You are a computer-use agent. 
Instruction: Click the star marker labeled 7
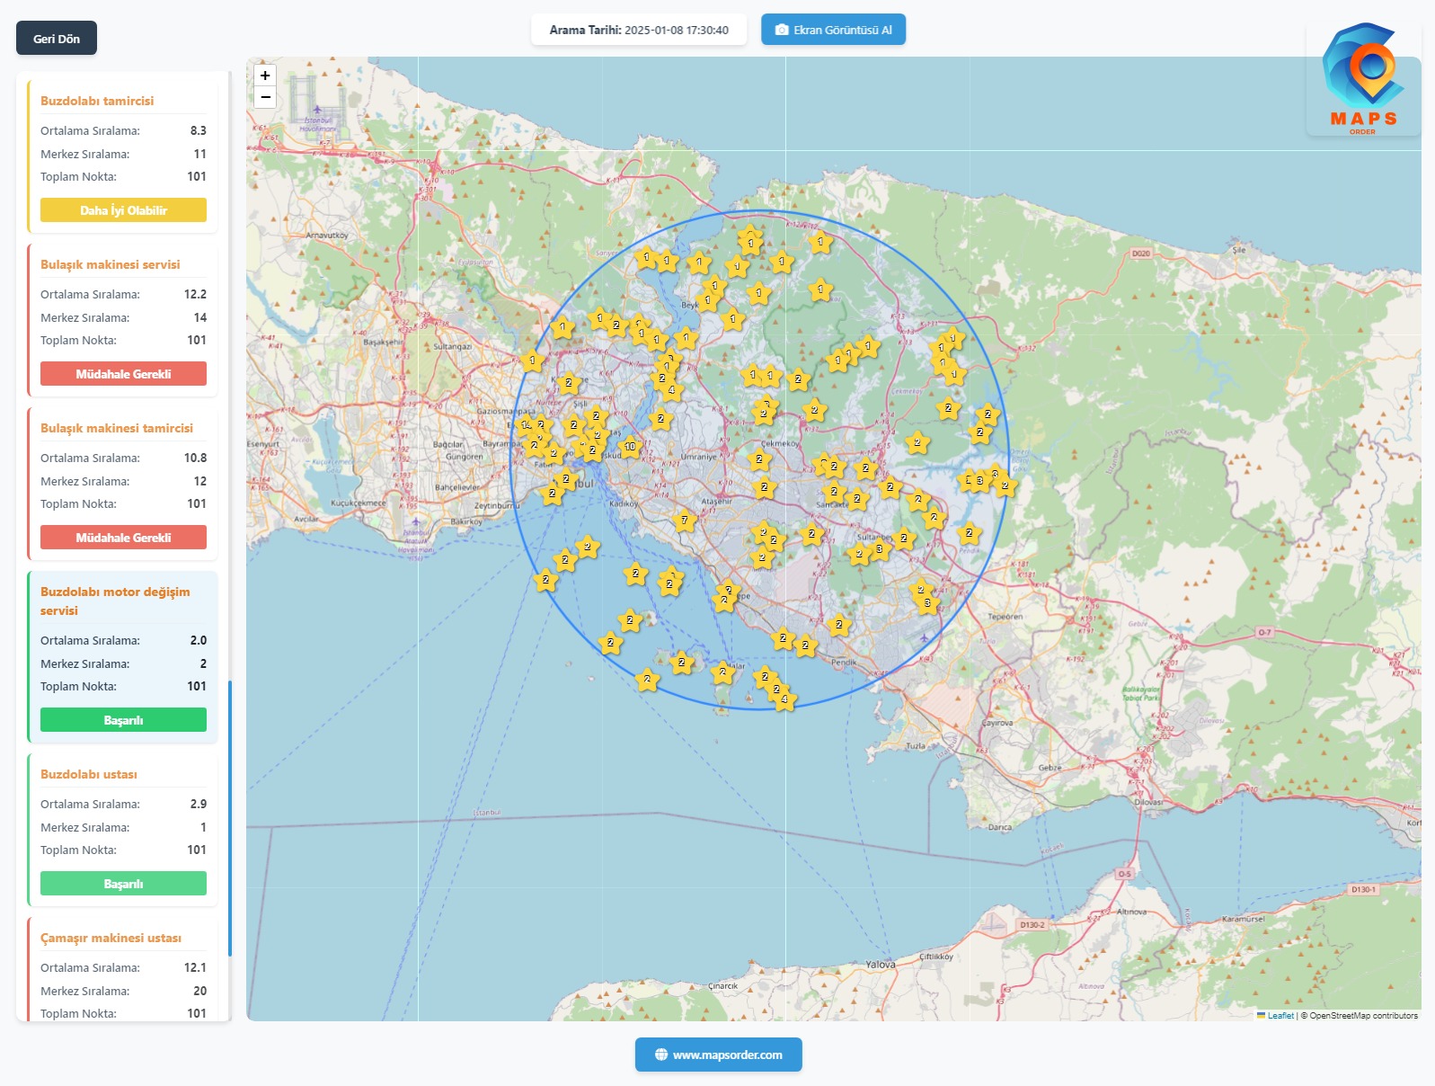pos(684,520)
